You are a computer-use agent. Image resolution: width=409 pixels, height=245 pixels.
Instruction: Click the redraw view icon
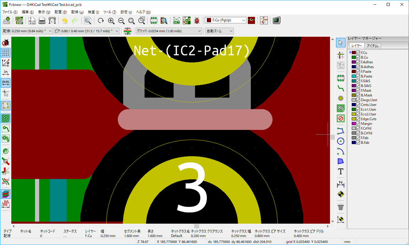coord(101,20)
